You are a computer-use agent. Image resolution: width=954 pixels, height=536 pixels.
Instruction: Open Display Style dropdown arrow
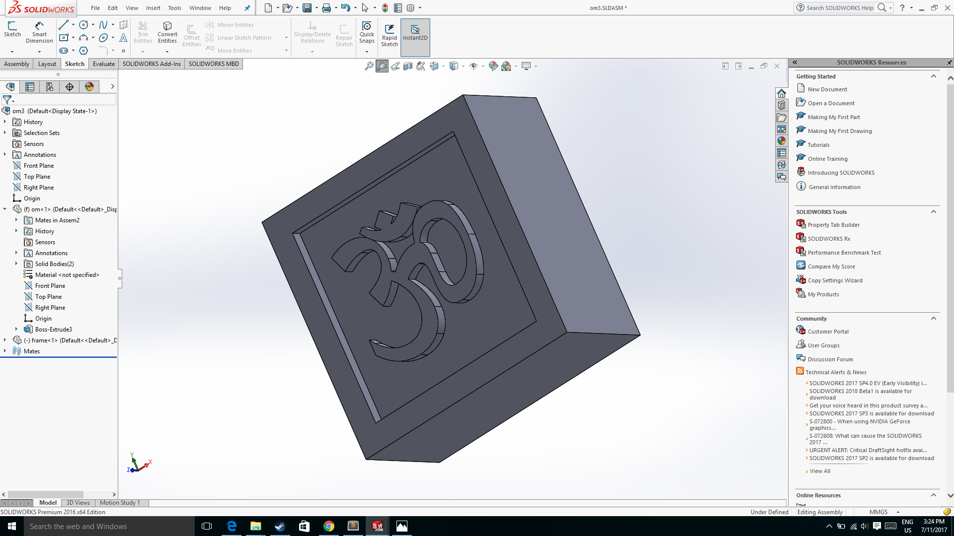(463, 66)
